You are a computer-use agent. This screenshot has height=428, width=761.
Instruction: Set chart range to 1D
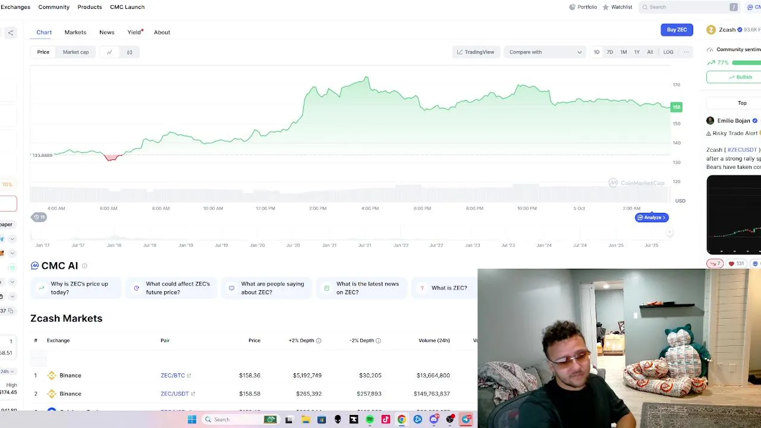[596, 52]
